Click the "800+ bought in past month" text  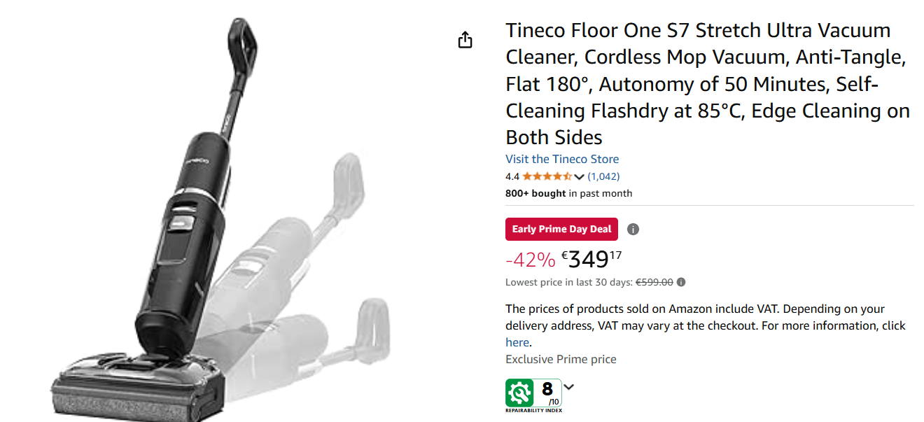pos(568,193)
